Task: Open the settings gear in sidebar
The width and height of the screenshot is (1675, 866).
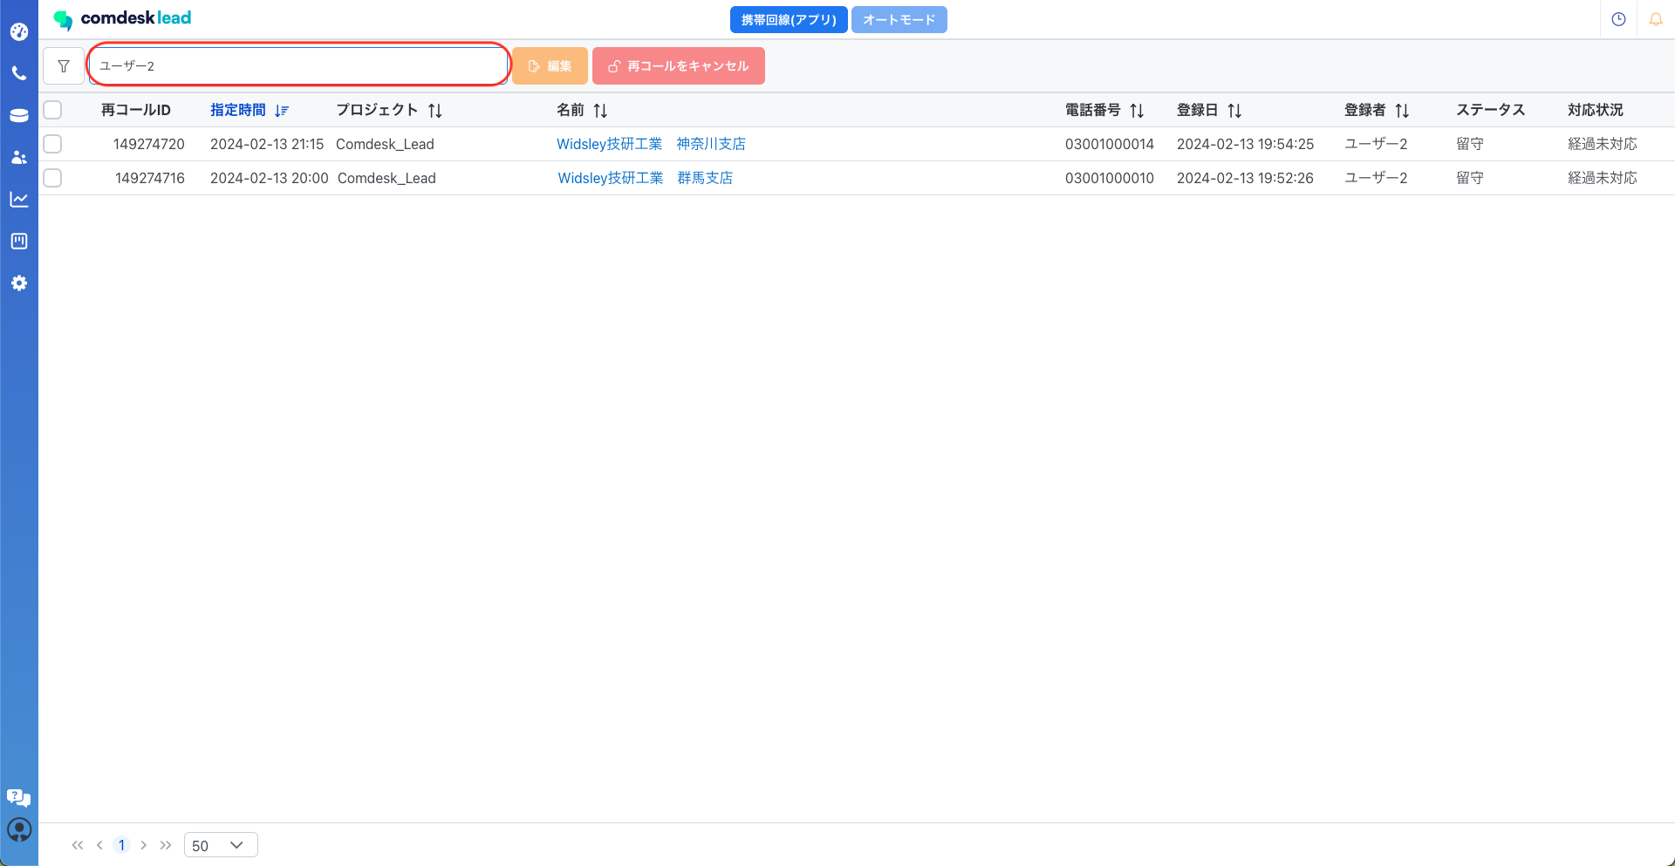Action: pyautogui.click(x=19, y=283)
